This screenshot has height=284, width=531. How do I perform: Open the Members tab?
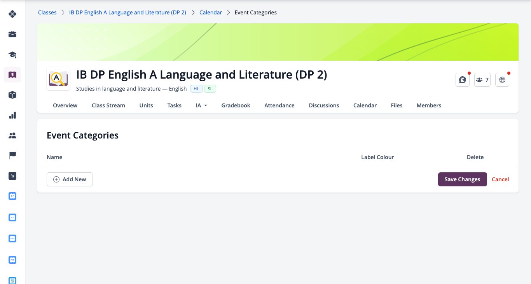click(x=429, y=105)
